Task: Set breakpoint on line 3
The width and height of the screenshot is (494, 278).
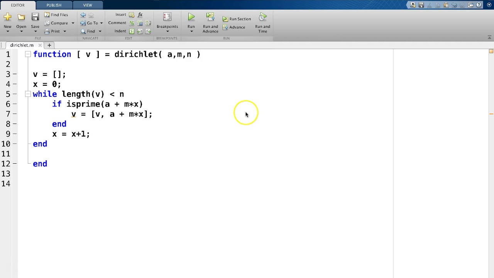Action: click(15, 74)
